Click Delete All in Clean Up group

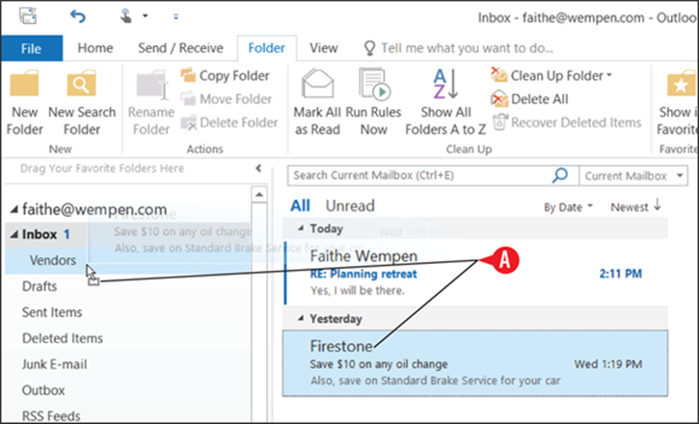[529, 99]
